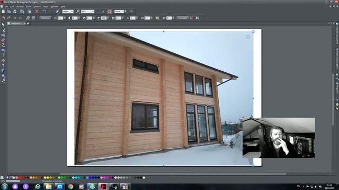Click the Xara Designer taskbar icon
The height and width of the screenshot is (190, 339).
pos(103,186)
